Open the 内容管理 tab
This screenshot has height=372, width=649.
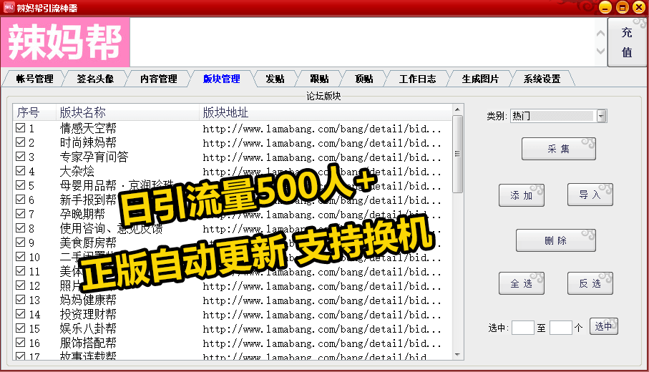pyautogui.click(x=158, y=79)
